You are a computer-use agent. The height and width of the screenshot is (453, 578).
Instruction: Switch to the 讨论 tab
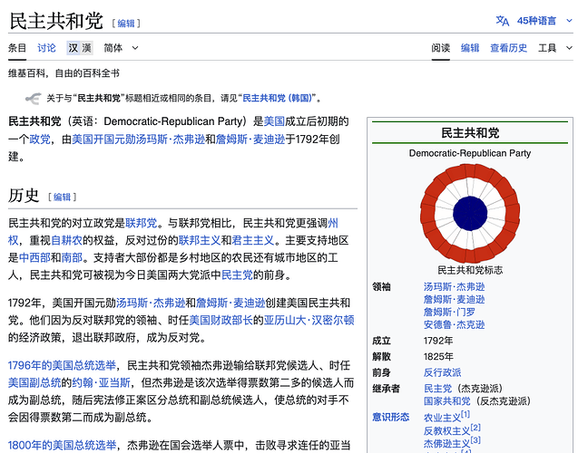click(46, 48)
